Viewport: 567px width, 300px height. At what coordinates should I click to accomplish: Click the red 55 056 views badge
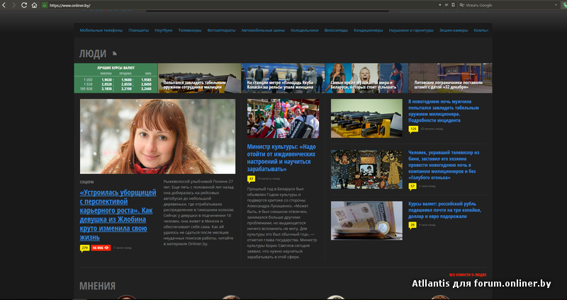[x=101, y=248]
